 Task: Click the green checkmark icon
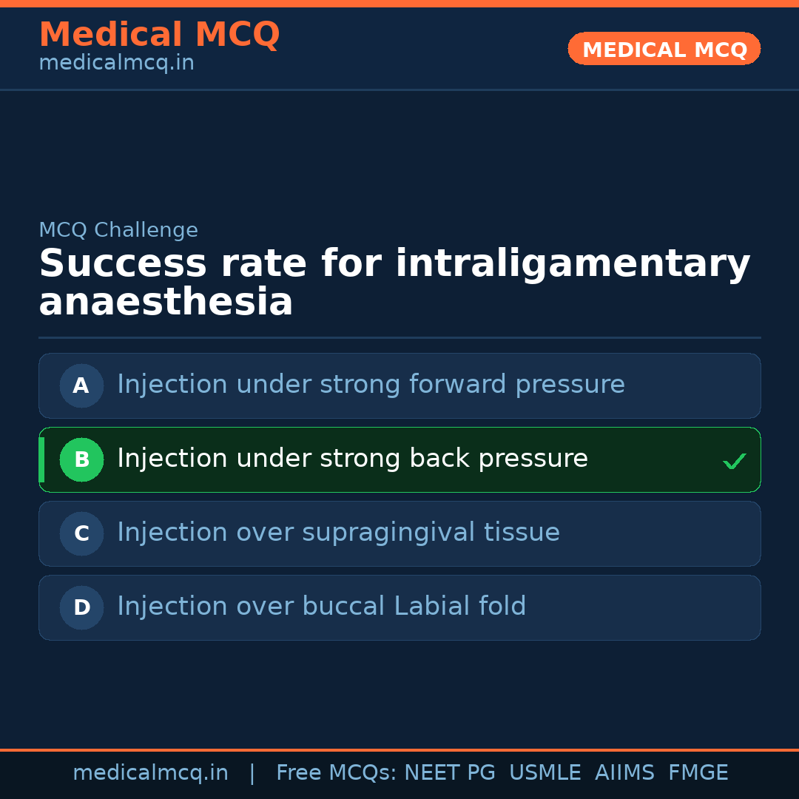pyautogui.click(x=734, y=462)
